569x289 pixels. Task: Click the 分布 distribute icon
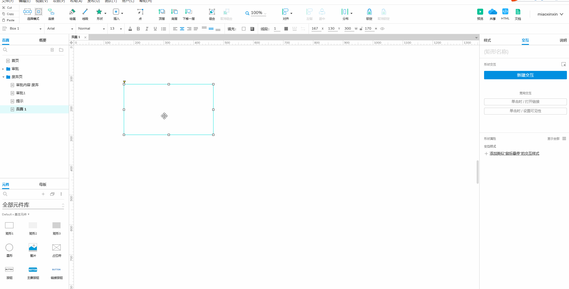pyautogui.click(x=345, y=12)
